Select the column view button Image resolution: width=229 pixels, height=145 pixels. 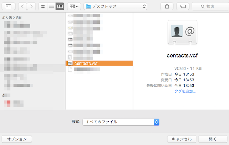click(60, 6)
